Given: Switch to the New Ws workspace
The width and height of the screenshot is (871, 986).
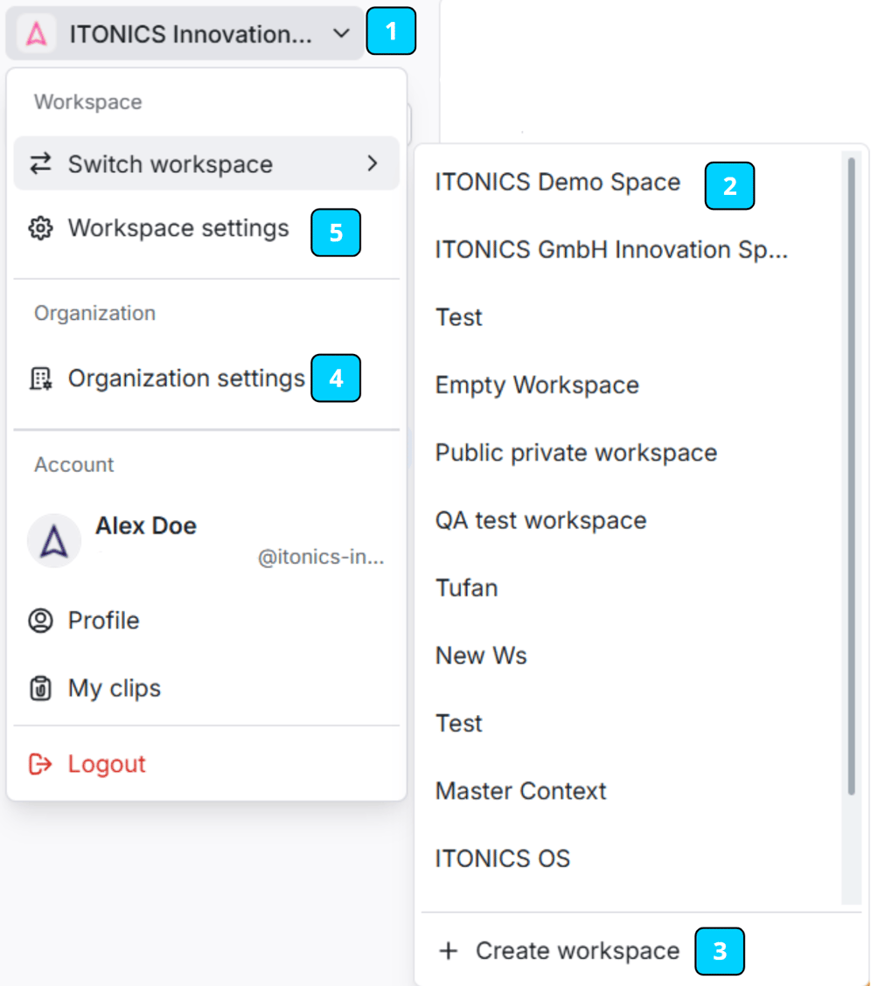Looking at the screenshot, I should click(481, 656).
